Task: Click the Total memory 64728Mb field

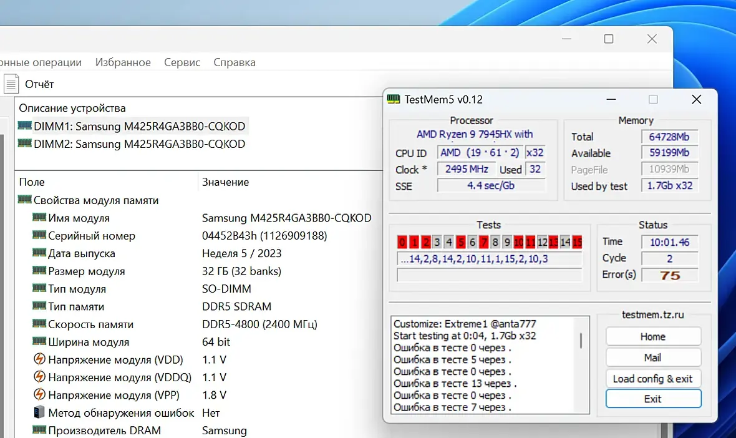Action: coord(670,137)
